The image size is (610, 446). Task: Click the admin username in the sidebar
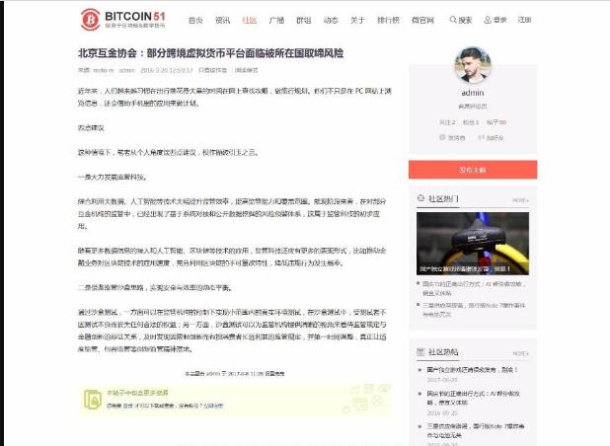point(473,93)
